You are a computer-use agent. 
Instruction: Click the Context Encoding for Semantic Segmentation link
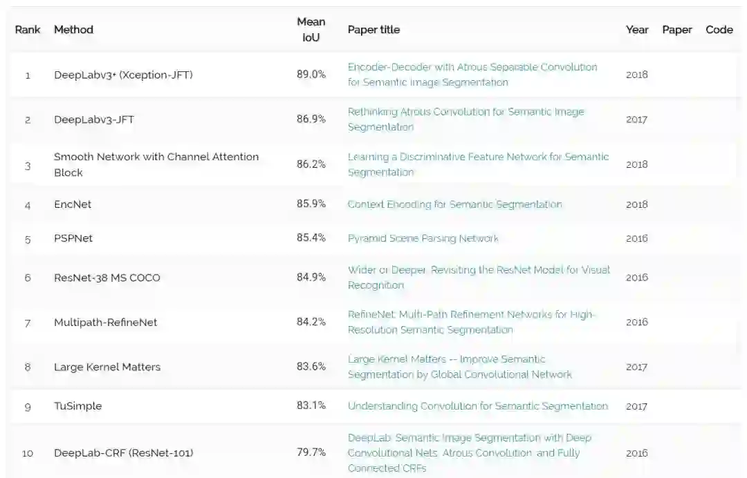coord(454,204)
